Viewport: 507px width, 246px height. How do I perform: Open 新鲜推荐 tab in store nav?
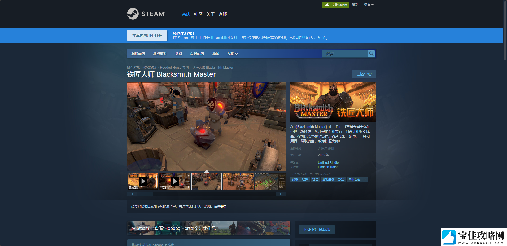(x=160, y=54)
